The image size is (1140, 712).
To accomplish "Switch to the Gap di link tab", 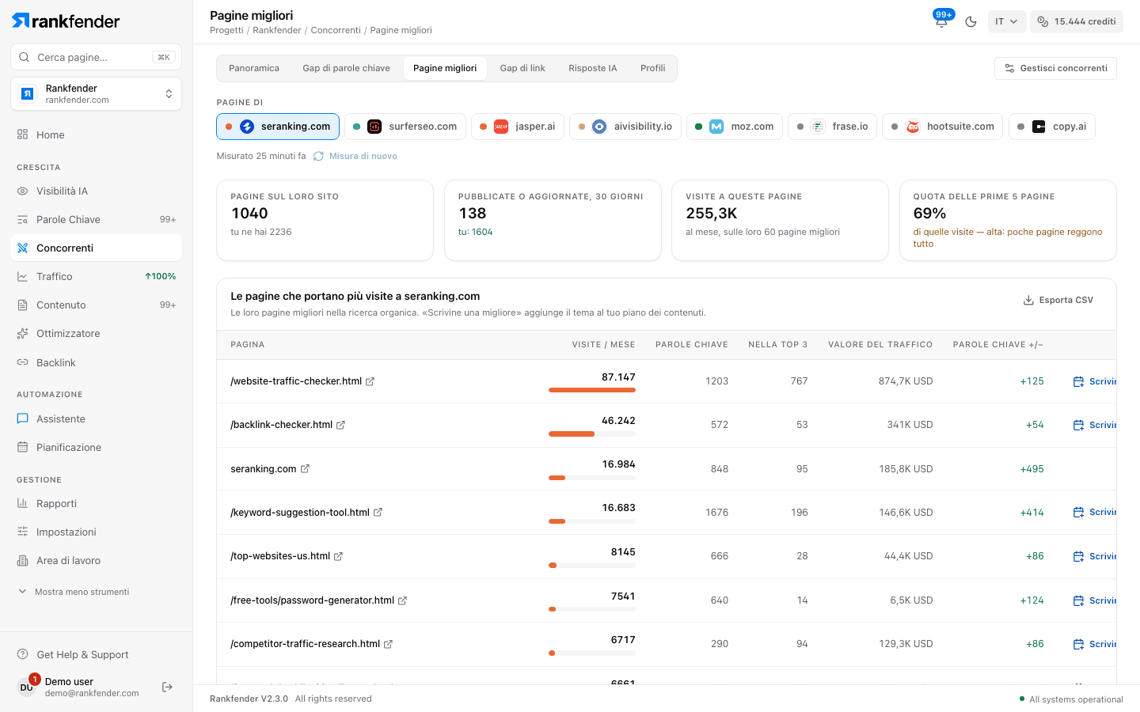I will point(522,68).
